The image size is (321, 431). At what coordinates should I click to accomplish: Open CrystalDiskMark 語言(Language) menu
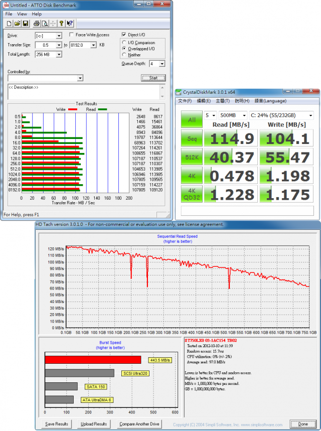pyautogui.click(x=270, y=101)
